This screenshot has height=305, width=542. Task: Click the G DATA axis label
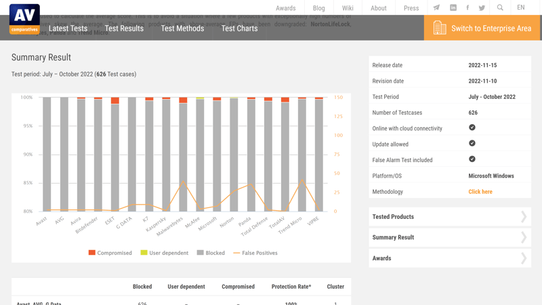coord(124,223)
